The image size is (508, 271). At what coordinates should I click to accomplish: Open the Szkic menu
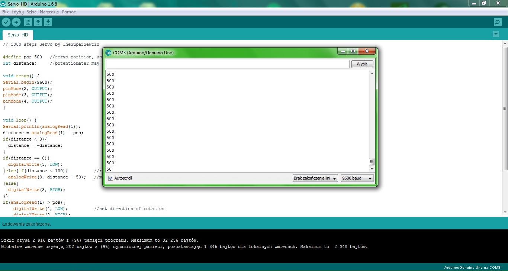pos(32,12)
